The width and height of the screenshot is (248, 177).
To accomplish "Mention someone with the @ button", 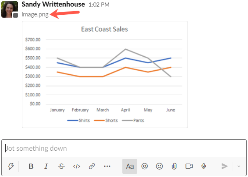I will [145, 166].
